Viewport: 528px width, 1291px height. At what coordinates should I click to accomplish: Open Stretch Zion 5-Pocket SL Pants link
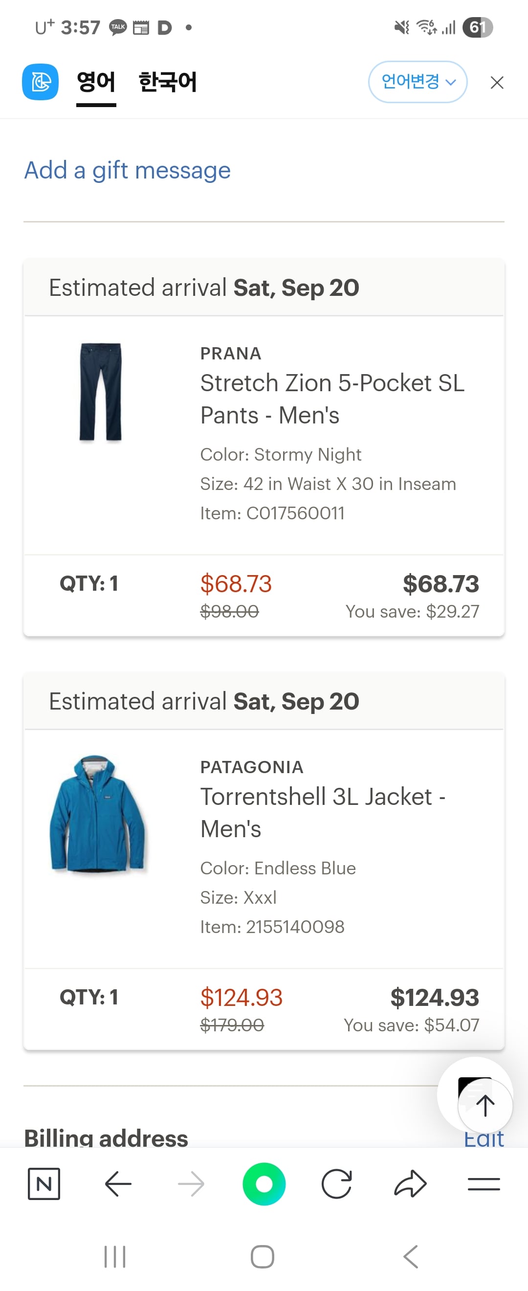pyautogui.click(x=331, y=399)
